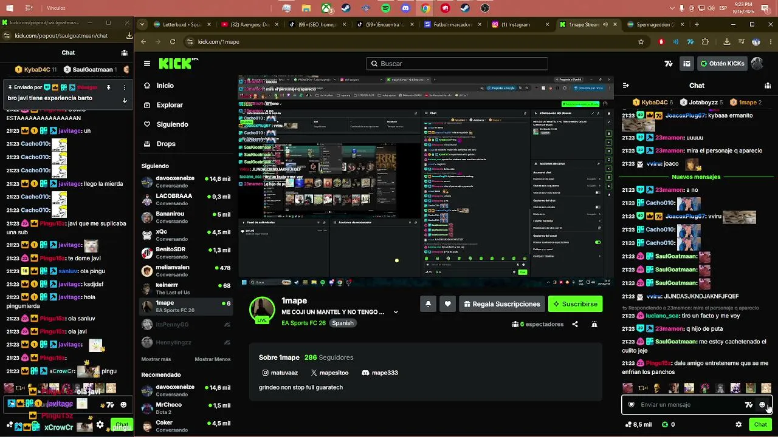Click the KICKs balance icon showing 0

point(668,425)
